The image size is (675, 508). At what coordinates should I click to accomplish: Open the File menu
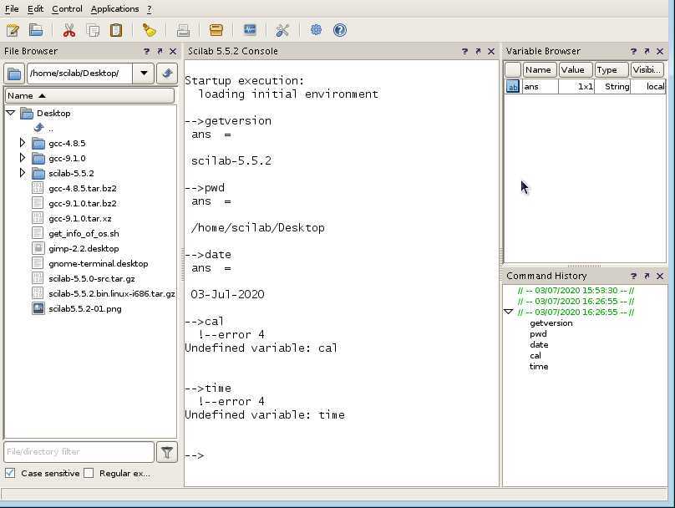pyautogui.click(x=12, y=8)
